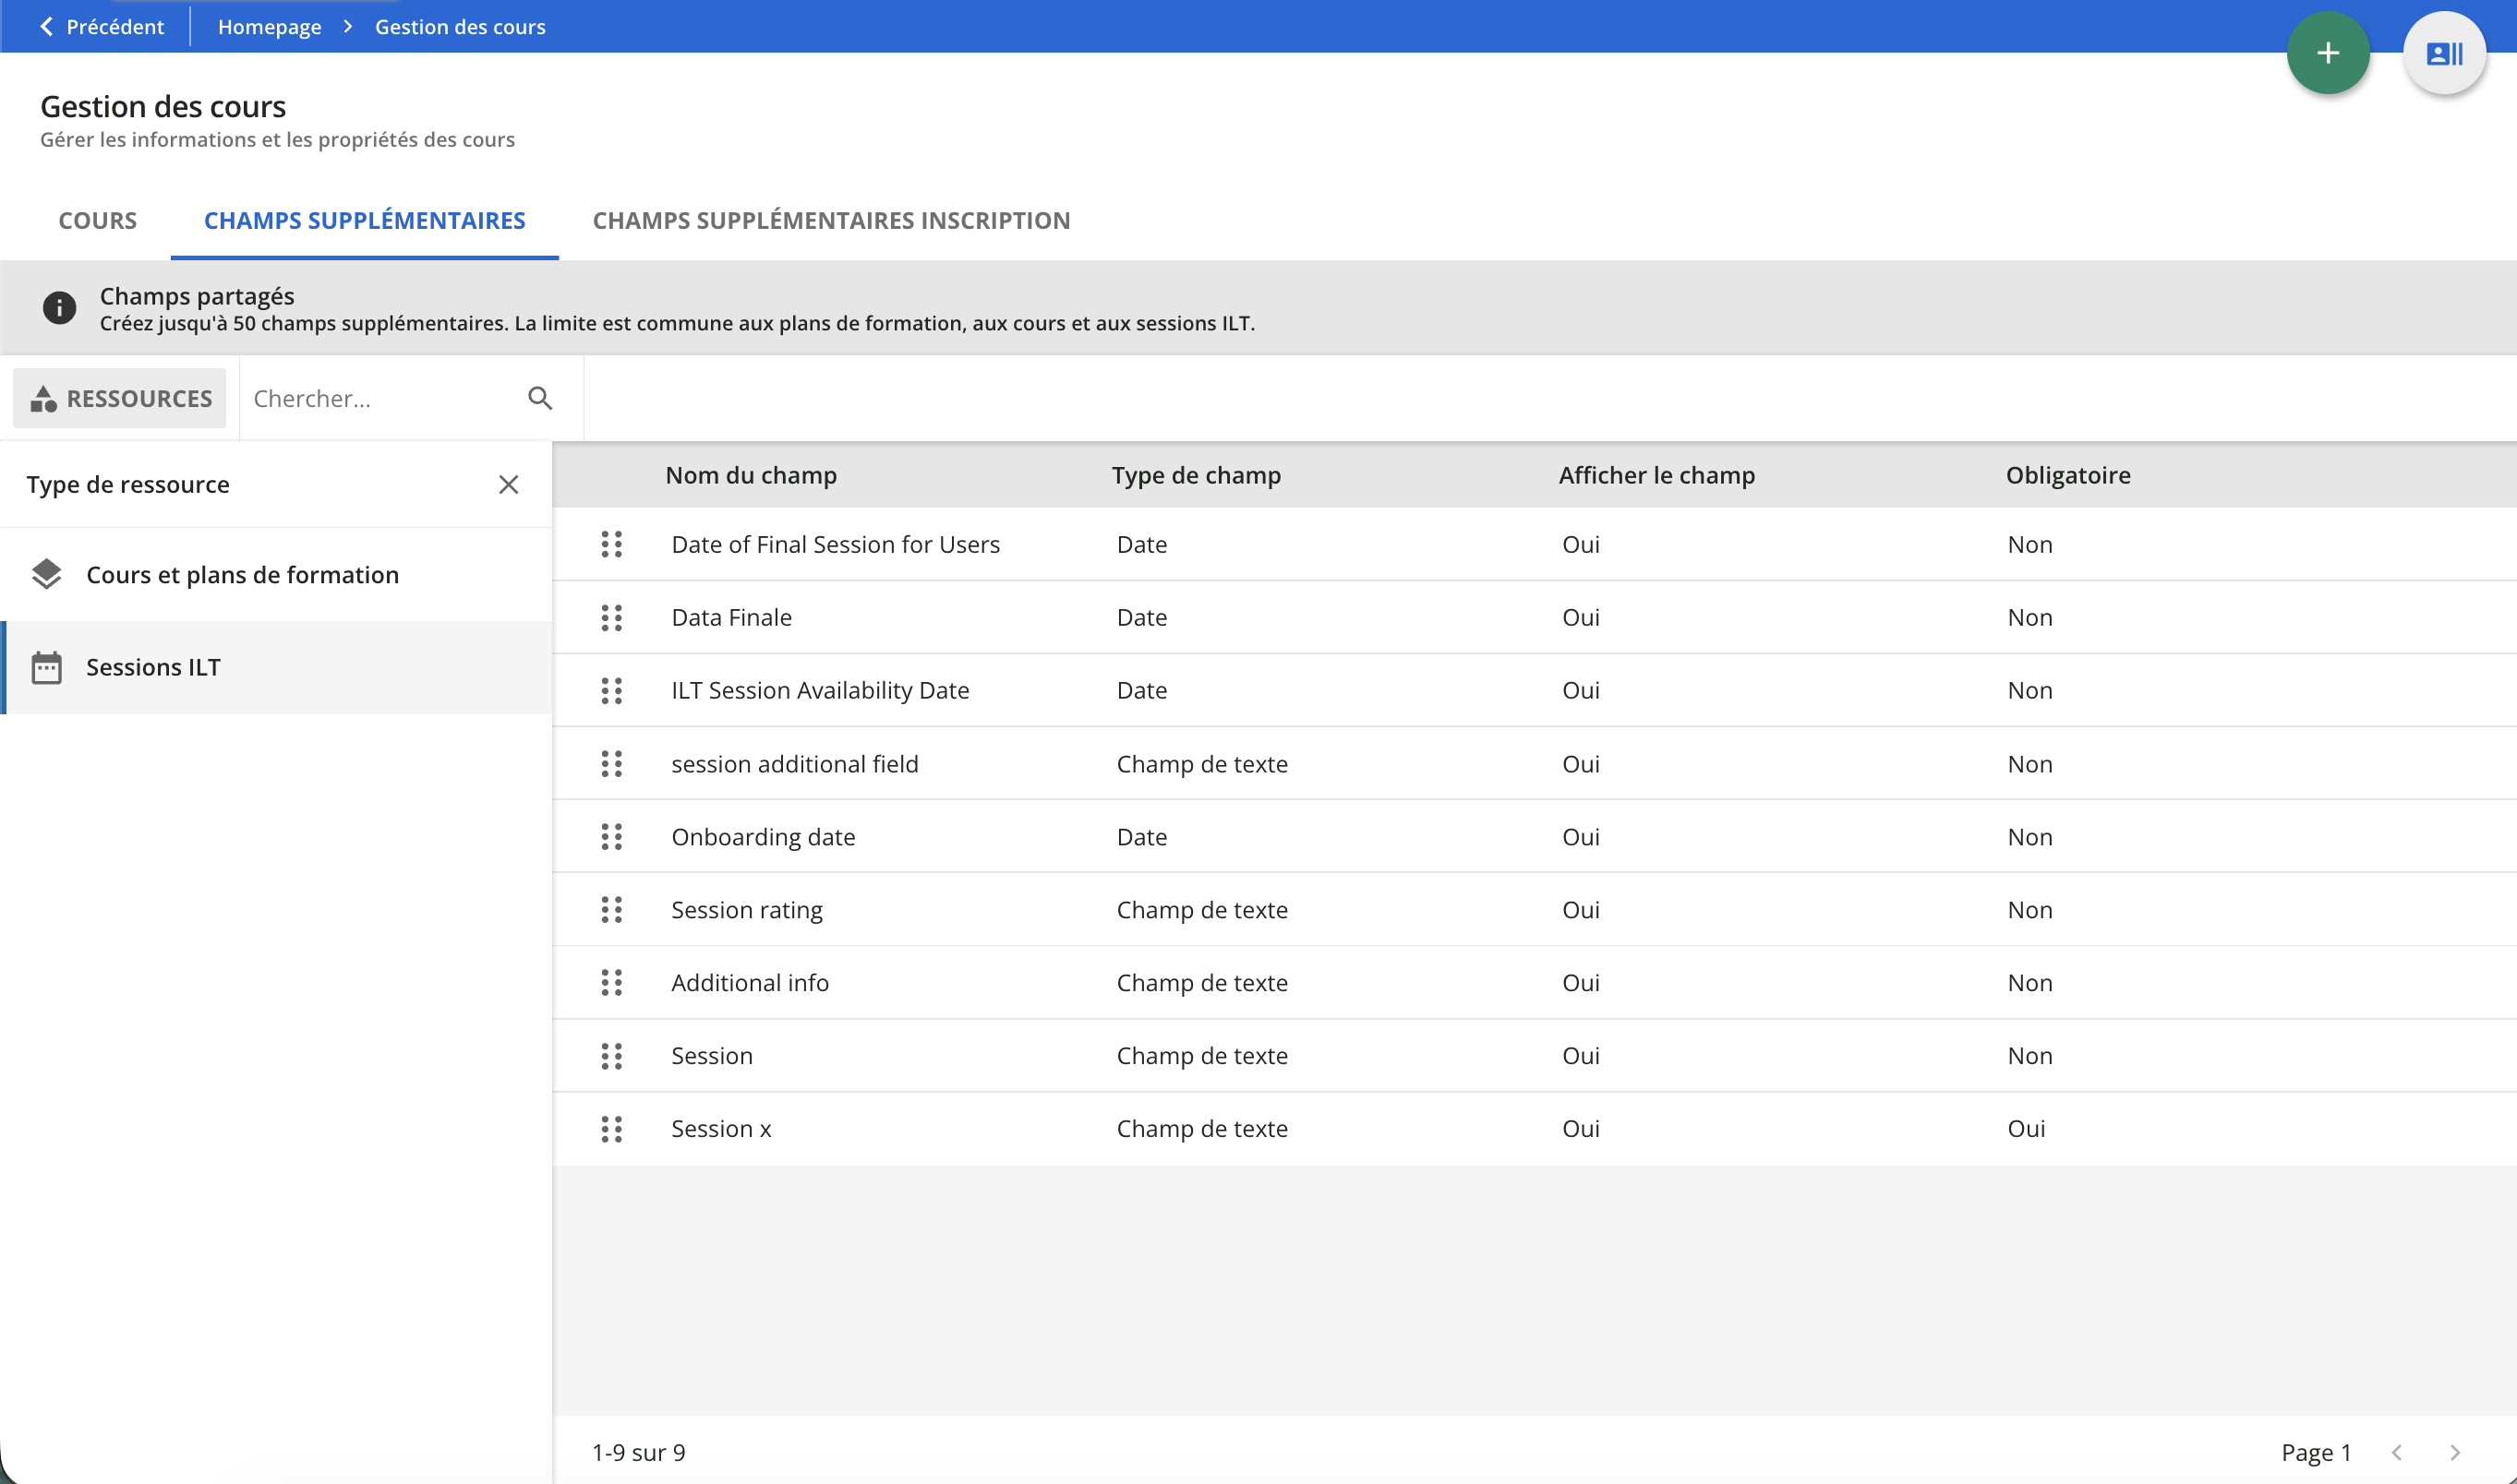Switch to the COURS tab

[97, 220]
